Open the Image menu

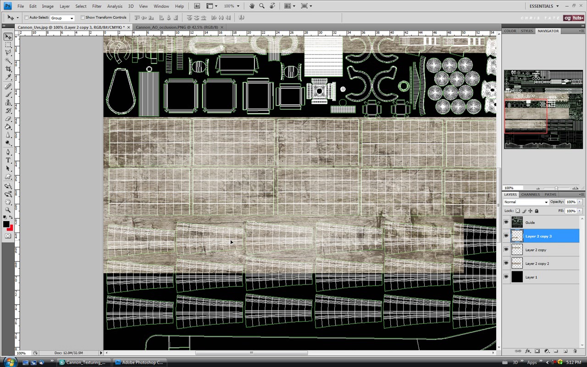tap(48, 6)
